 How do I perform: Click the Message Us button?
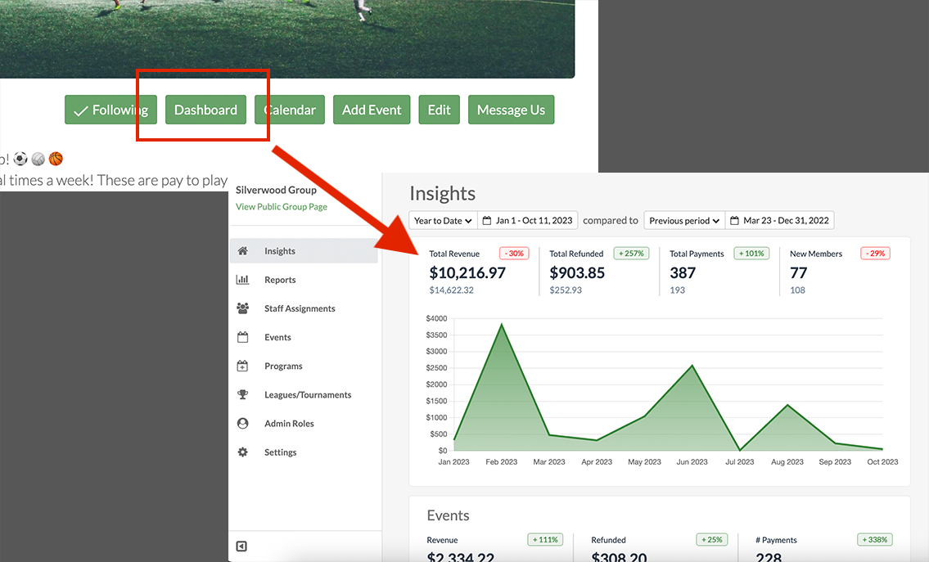(x=511, y=110)
